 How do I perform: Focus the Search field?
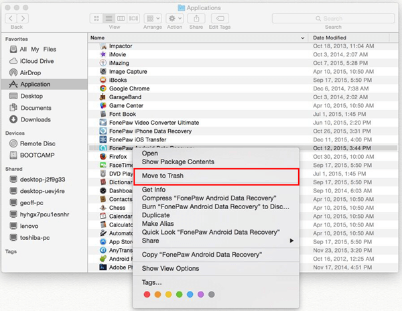click(x=333, y=19)
